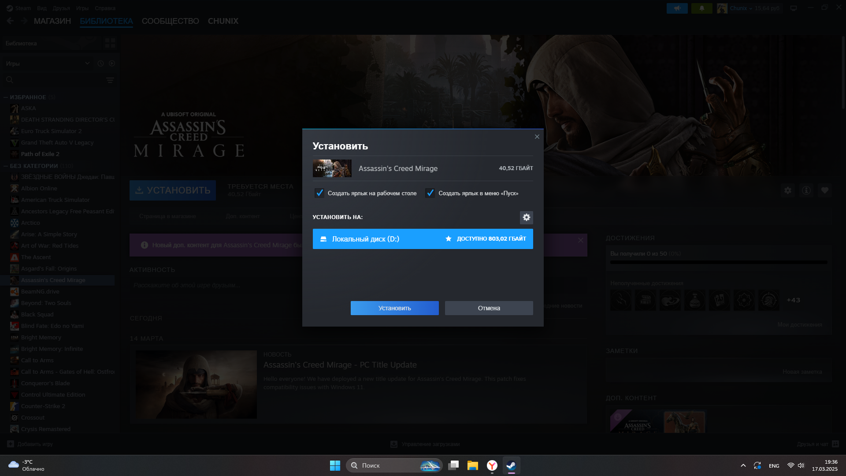Screen dimensions: 846x476
Task: Open +43 remaining achievements
Action: 793,300
